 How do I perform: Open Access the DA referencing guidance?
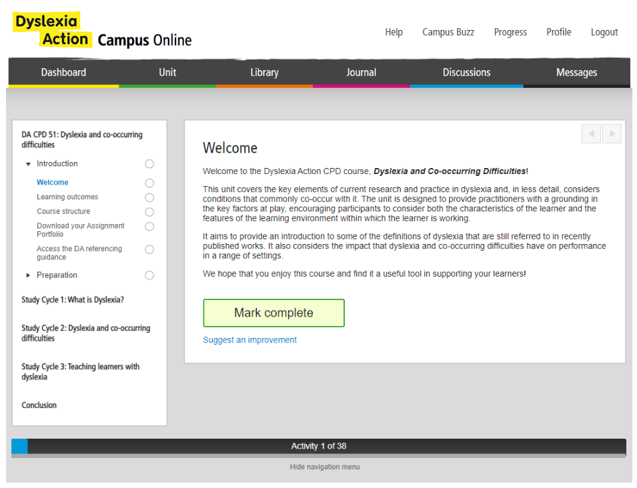[x=79, y=253]
